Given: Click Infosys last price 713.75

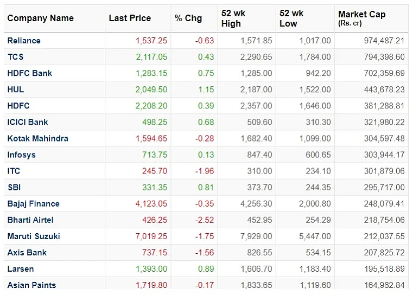Looking at the screenshot, I should (x=155, y=155).
